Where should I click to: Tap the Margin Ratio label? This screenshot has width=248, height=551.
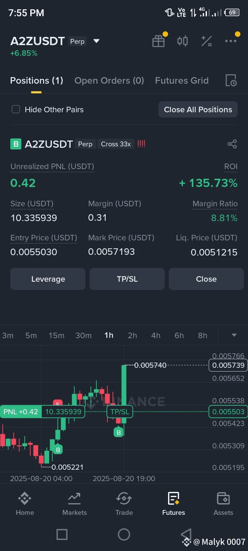(215, 204)
